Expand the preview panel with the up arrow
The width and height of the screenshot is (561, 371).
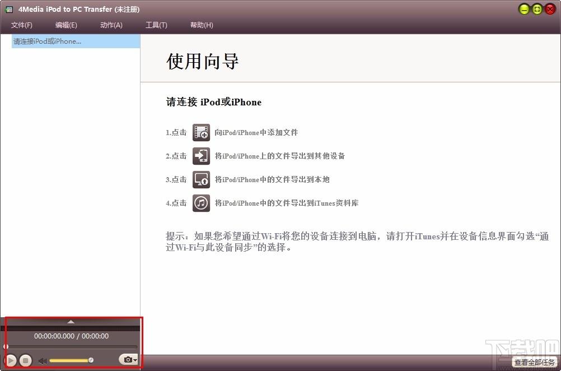[71, 322]
